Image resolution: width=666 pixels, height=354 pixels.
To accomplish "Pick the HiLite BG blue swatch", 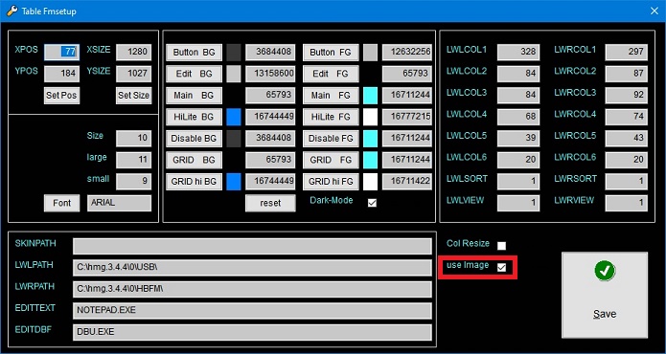I will [x=234, y=117].
